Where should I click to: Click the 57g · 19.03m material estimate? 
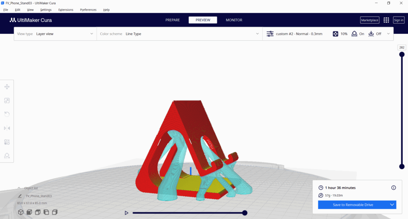coord(334,195)
